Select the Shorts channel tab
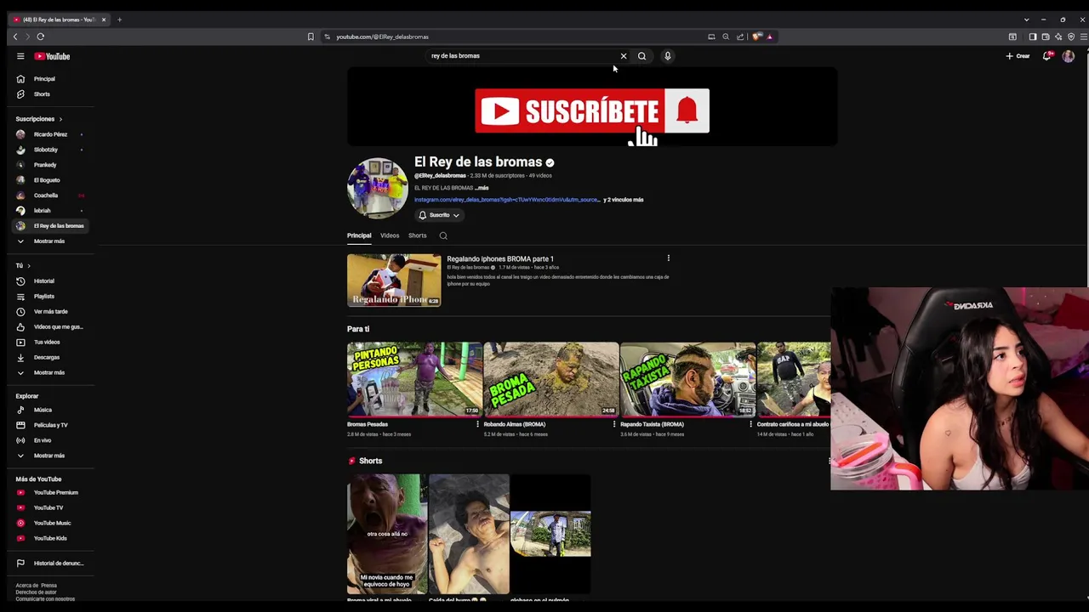Viewport: 1089px width, 612px height. coord(417,235)
